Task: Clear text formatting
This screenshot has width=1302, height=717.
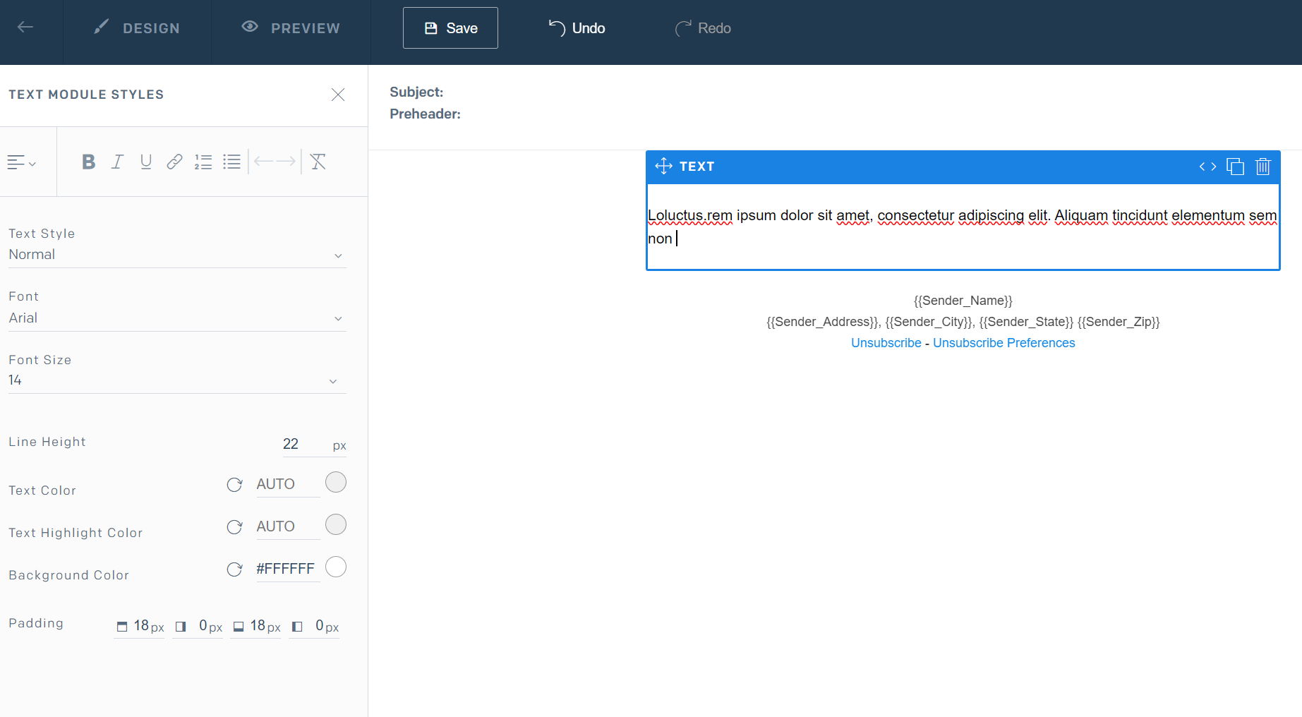Action: point(318,162)
